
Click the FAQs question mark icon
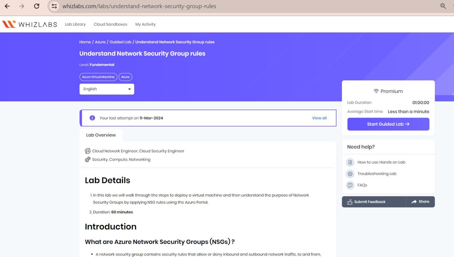[350, 185]
